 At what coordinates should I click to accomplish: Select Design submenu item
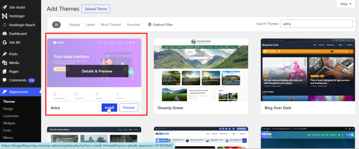point(8,109)
